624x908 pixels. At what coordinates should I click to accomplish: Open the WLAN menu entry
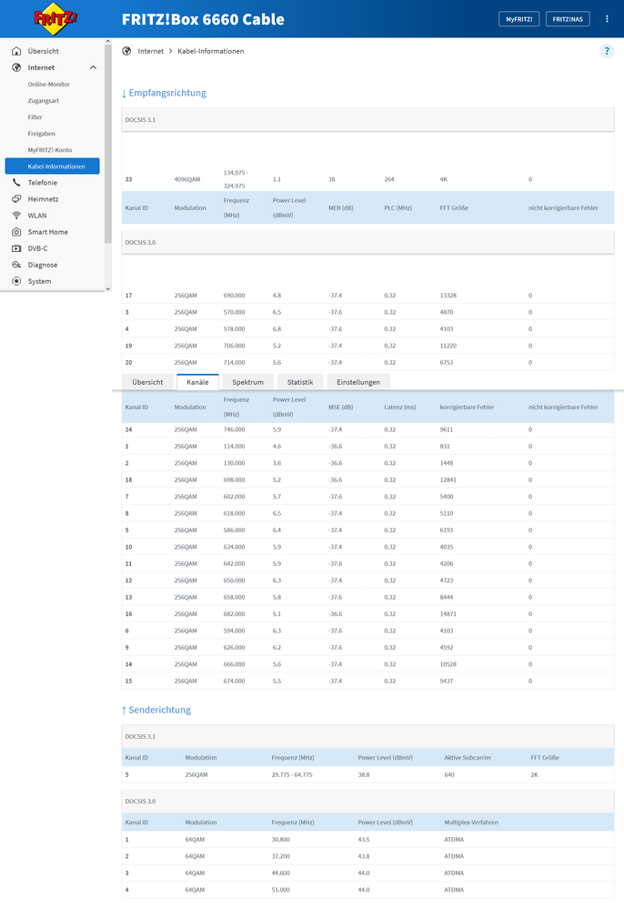pyautogui.click(x=37, y=216)
